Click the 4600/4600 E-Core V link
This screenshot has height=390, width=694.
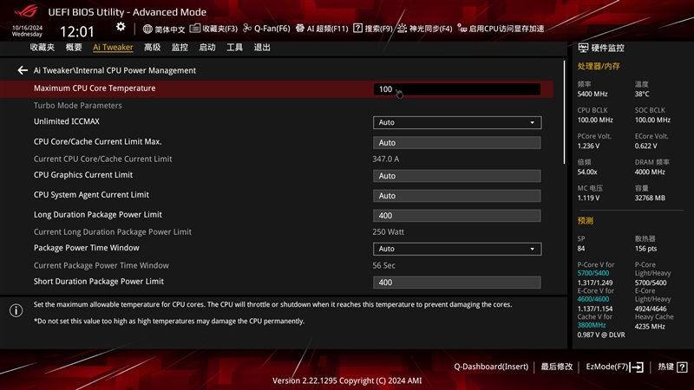tap(593, 299)
